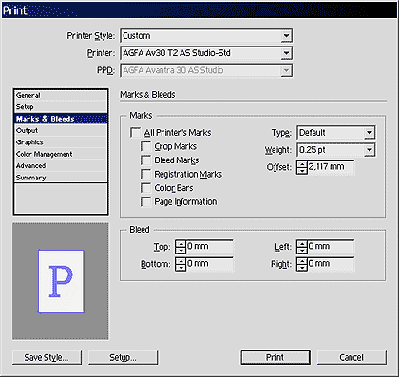Tick the Page Information checkbox
This screenshot has height=377, width=399.
point(145,202)
